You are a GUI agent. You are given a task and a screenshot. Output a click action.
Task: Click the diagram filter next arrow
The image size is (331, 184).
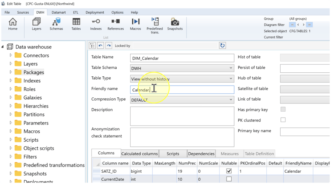[x=303, y=25]
